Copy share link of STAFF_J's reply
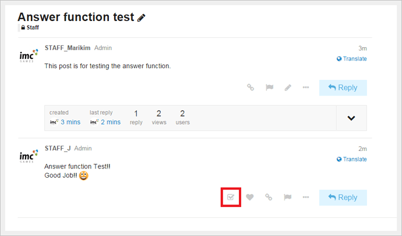Screen dimensions: 402x236 (x=269, y=197)
